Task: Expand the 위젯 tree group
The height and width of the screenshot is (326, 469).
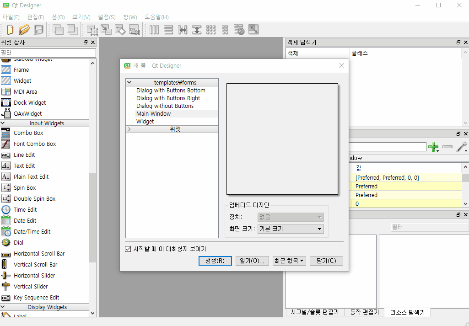Action: pyautogui.click(x=129, y=129)
